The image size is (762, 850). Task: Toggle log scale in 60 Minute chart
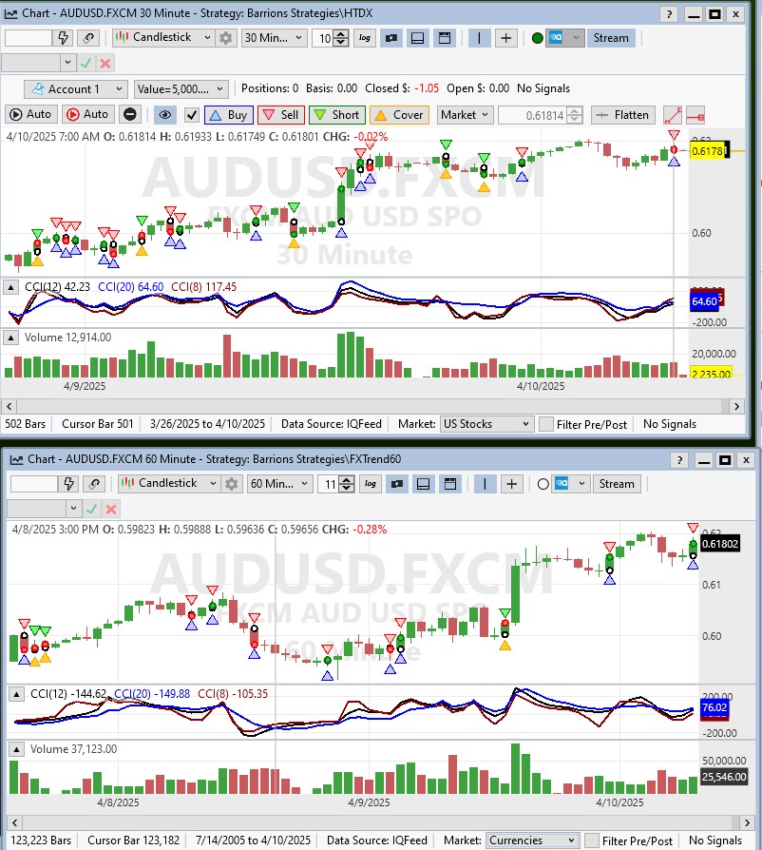[x=371, y=484]
